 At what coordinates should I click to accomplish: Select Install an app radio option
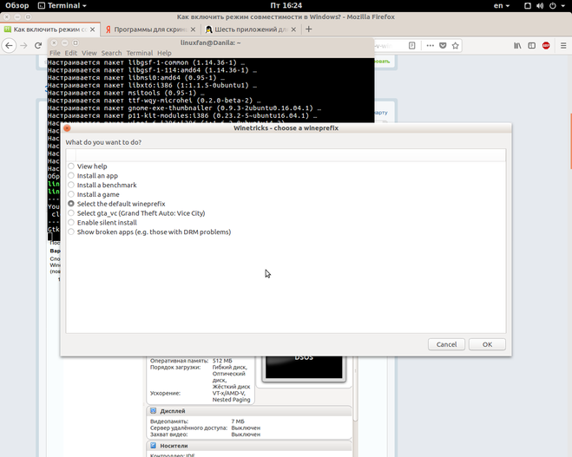pyautogui.click(x=93, y=176)
